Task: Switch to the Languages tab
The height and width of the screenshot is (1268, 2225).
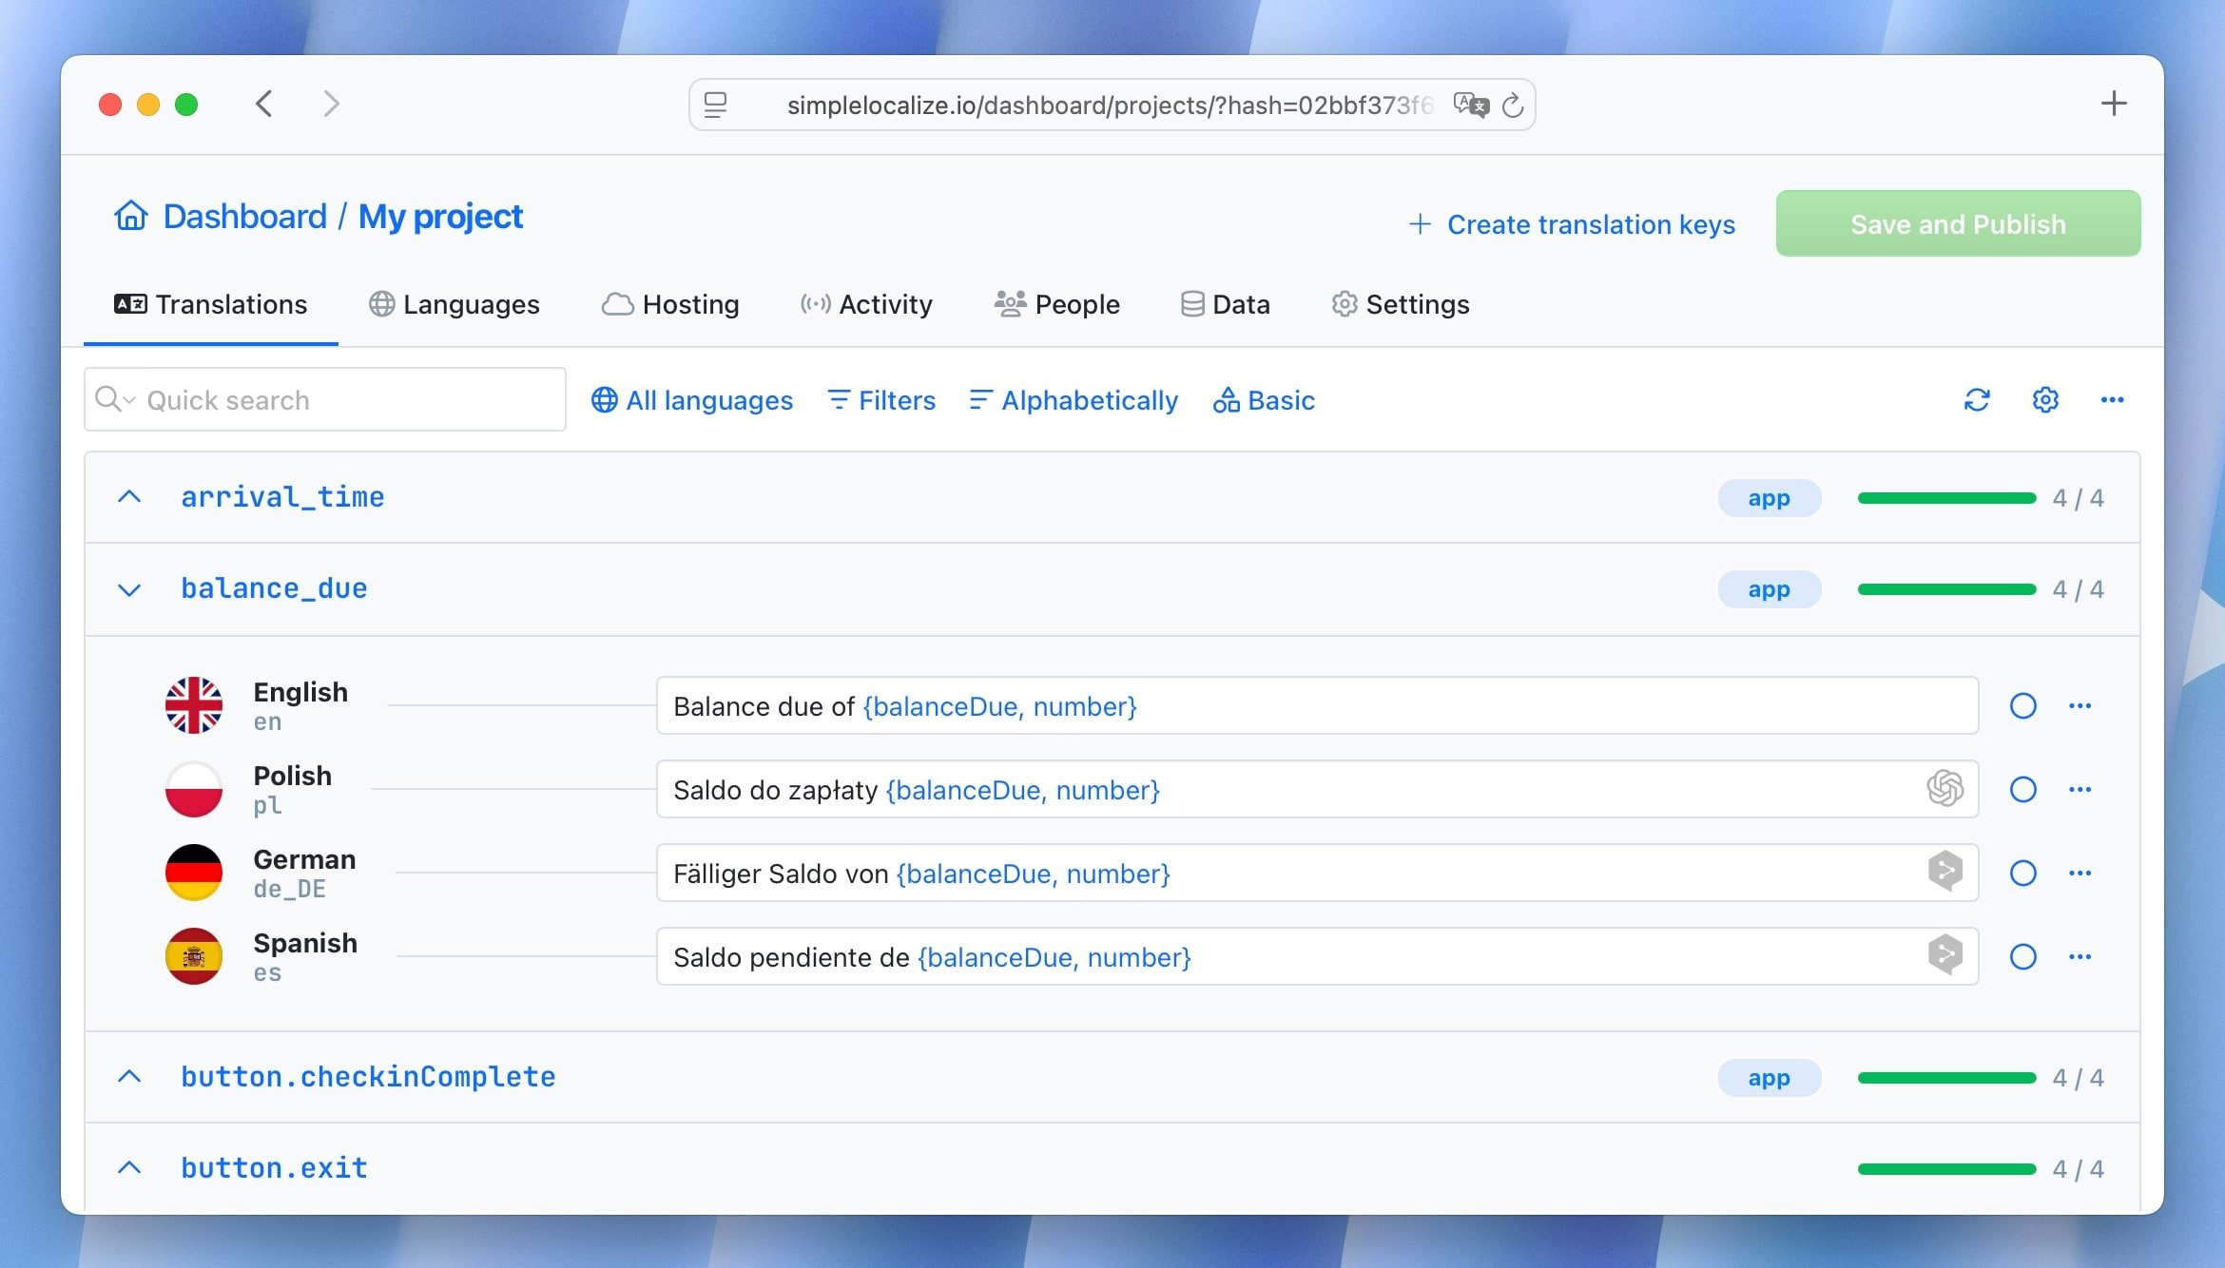Action: tap(455, 304)
